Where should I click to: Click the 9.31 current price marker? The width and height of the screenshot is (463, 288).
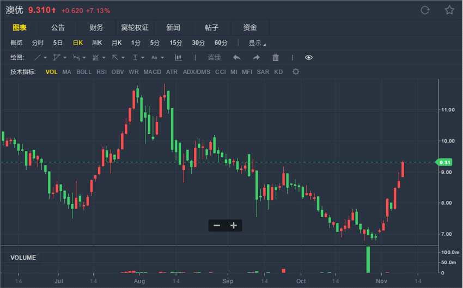point(444,162)
